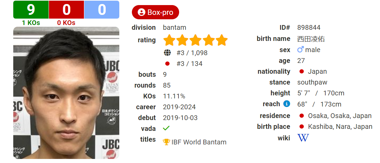Open the IBF World Bantam title link
This screenshot has height=163, width=380.
[x=199, y=142]
